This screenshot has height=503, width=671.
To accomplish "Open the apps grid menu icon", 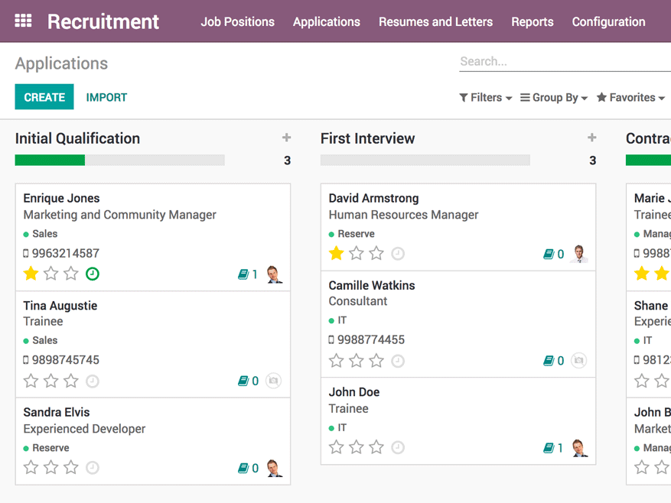I will pyautogui.click(x=24, y=21).
